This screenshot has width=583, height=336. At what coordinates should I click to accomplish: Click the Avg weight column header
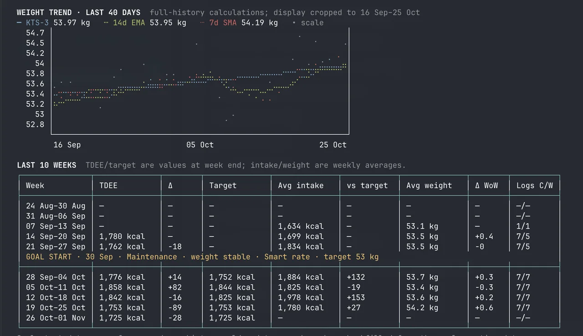tap(429, 185)
